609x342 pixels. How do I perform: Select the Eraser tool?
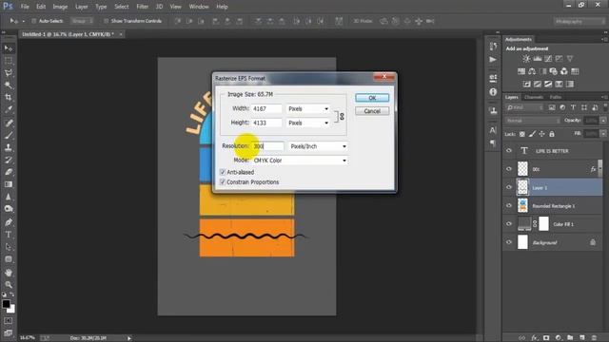9,172
